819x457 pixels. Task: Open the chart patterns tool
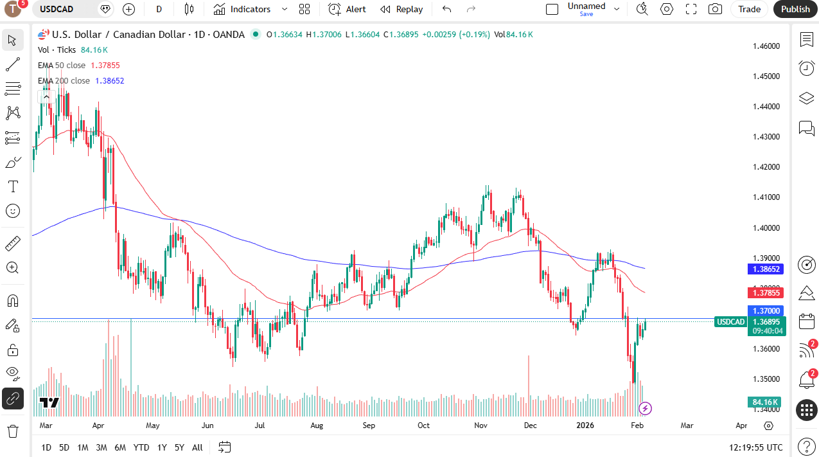click(x=12, y=113)
